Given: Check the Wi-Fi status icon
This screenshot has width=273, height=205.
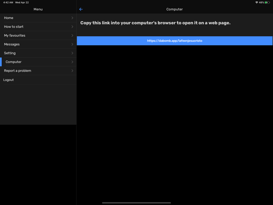Looking at the screenshot, I should coord(256,2).
